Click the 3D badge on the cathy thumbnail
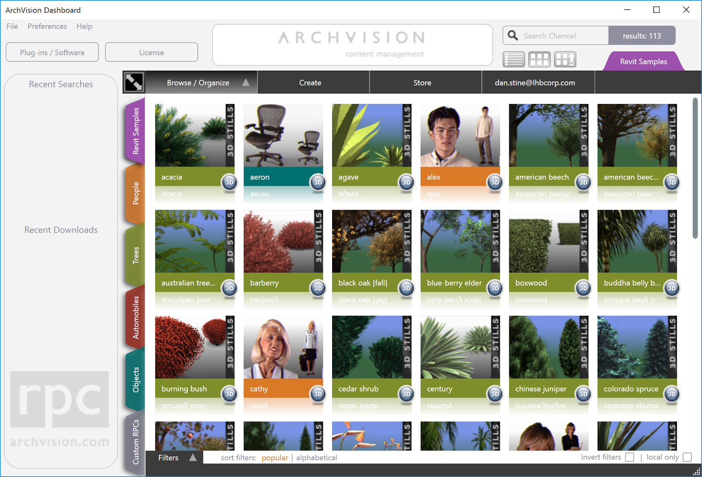The image size is (702, 477). tap(317, 395)
